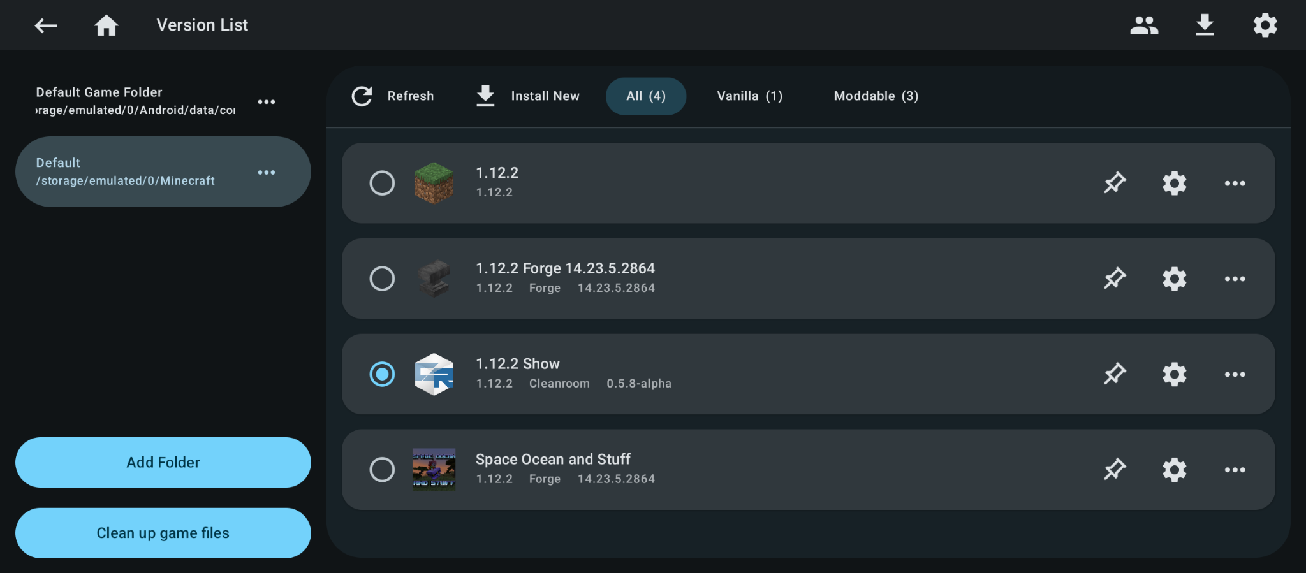Click the 1.12.2 Show version name

coord(518,364)
